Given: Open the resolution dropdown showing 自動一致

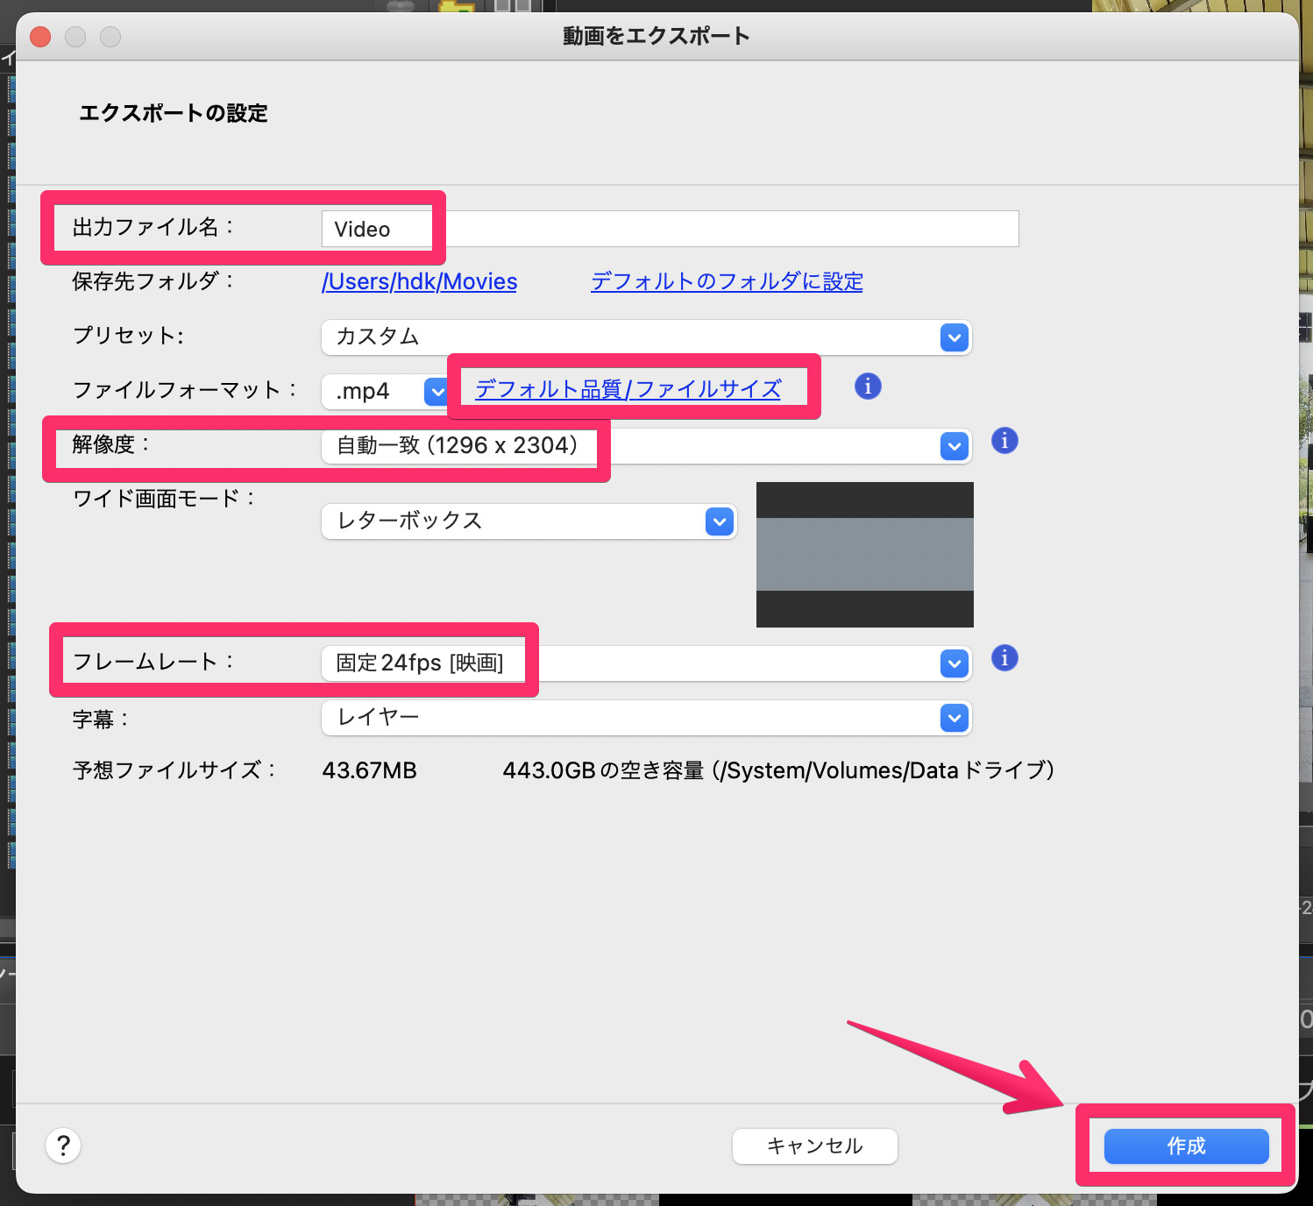Looking at the screenshot, I should pyautogui.click(x=614, y=445).
